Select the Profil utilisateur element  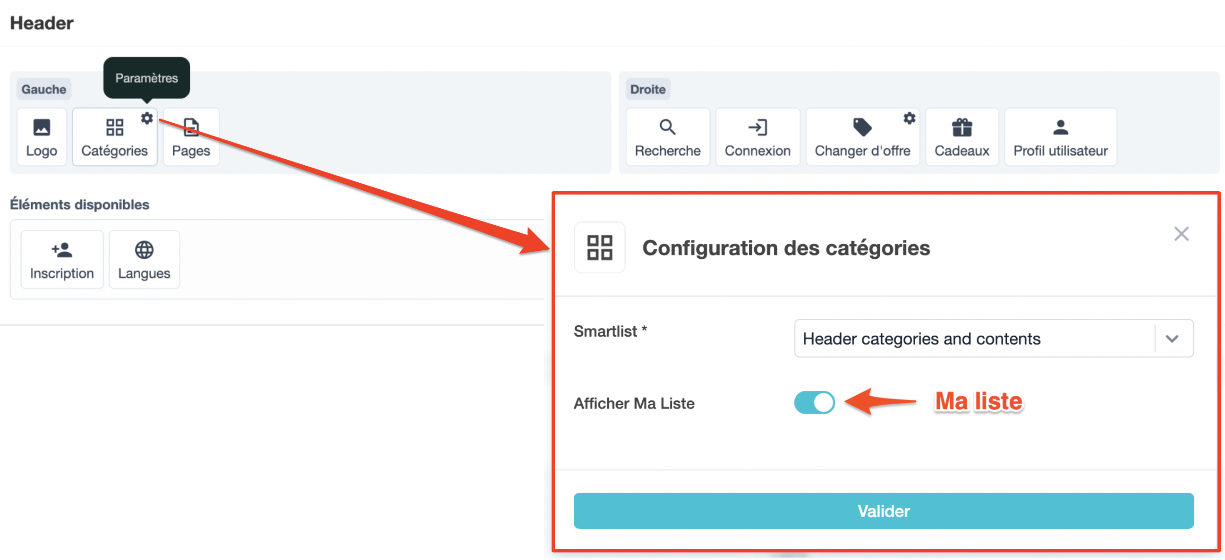[x=1060, y=137]
